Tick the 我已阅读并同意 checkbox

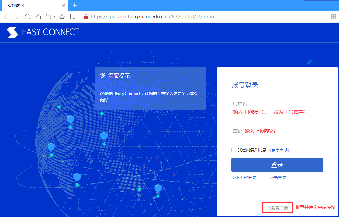[234, 150]
